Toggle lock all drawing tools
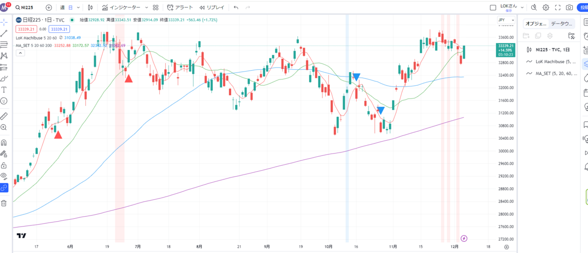The image size is (588, 253). point(4,165)
